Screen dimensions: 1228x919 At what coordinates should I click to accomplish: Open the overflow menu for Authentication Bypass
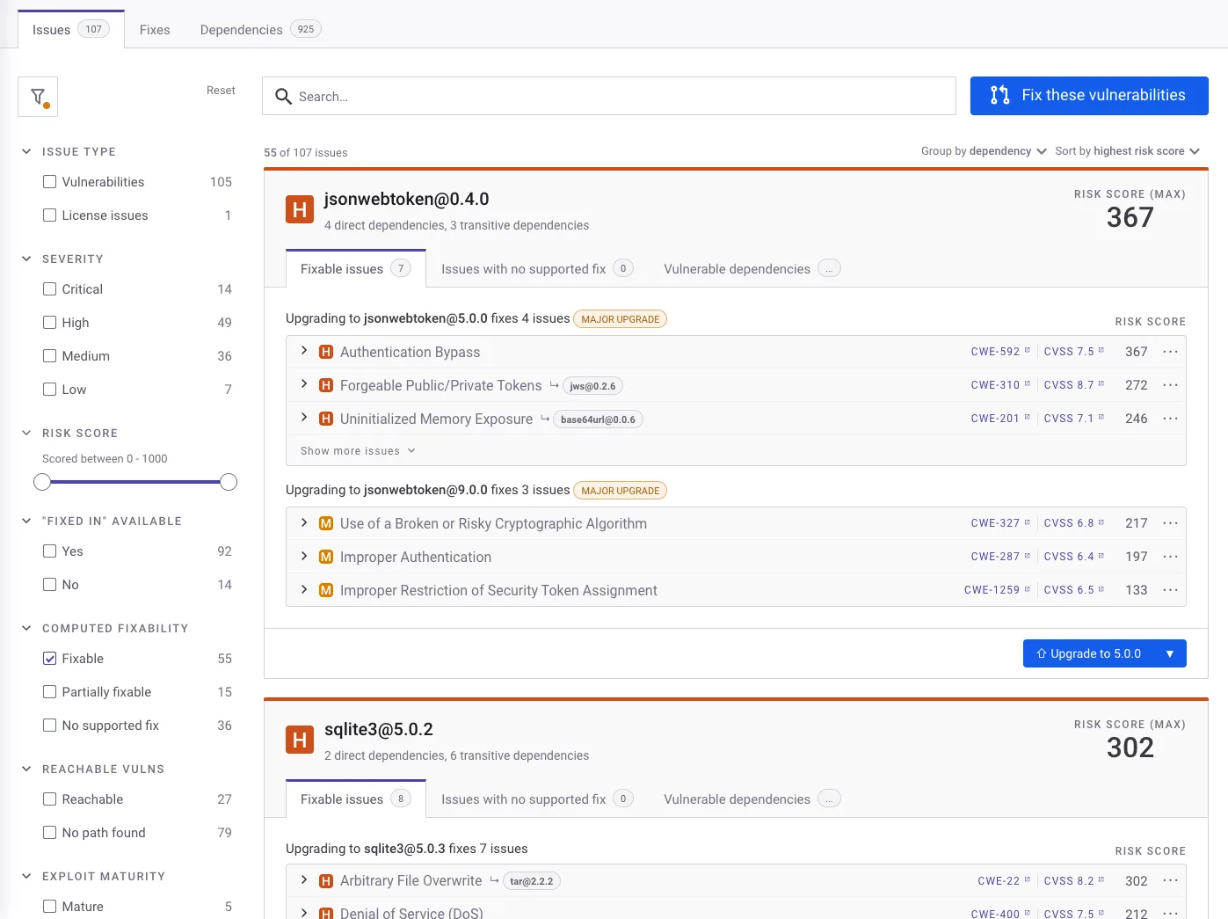point(1170,351)
